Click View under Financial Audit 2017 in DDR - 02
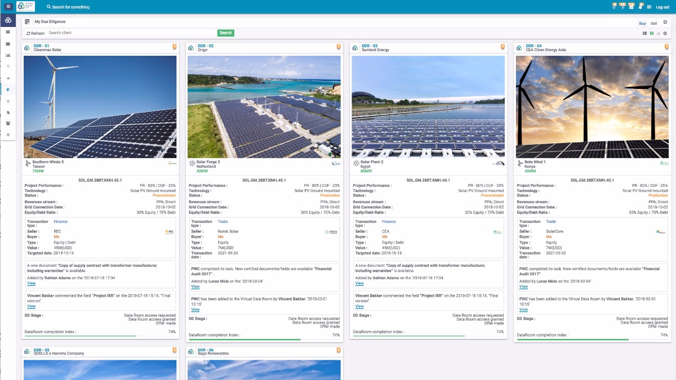The height and width of the screenshot is (380, 676). [x=195, y=287]
